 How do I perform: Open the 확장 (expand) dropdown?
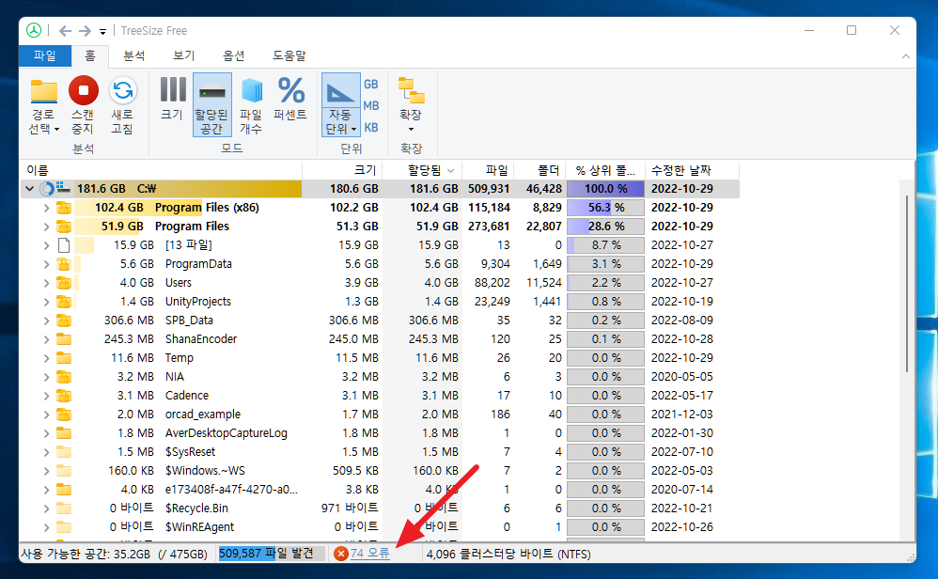click(411, 105)
